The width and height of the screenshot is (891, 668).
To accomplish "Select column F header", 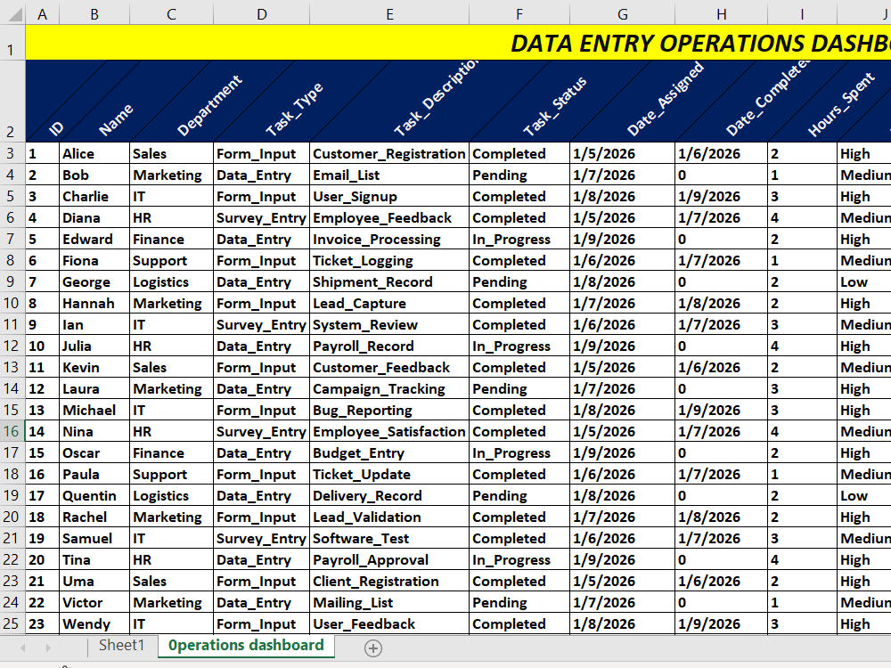I will 519,15.
